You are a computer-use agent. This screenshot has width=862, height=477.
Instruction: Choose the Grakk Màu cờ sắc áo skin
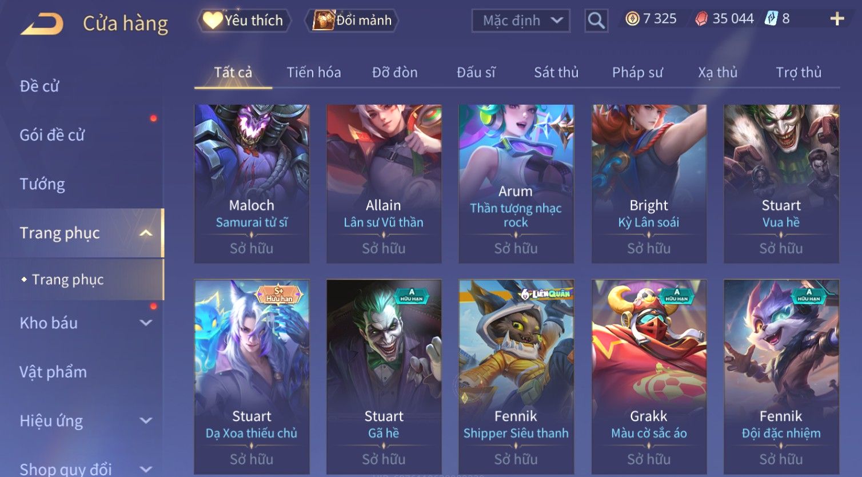pyautogui.click(x=649, y=376)
